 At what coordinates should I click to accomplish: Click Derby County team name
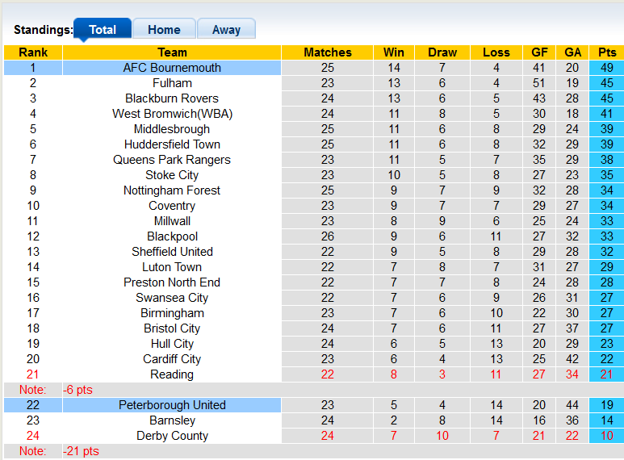pos(172,436)
